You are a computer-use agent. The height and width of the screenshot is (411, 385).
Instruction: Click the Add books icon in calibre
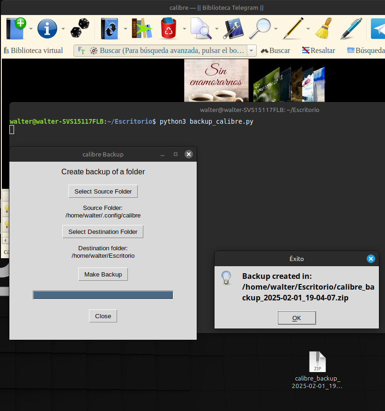click(x=16, y=28)
